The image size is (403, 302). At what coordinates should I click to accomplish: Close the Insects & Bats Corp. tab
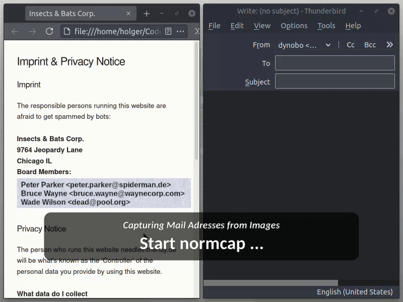[x=128, y=14]
